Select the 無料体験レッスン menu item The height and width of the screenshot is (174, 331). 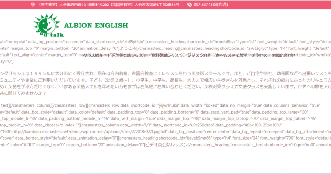pos(167,55)
